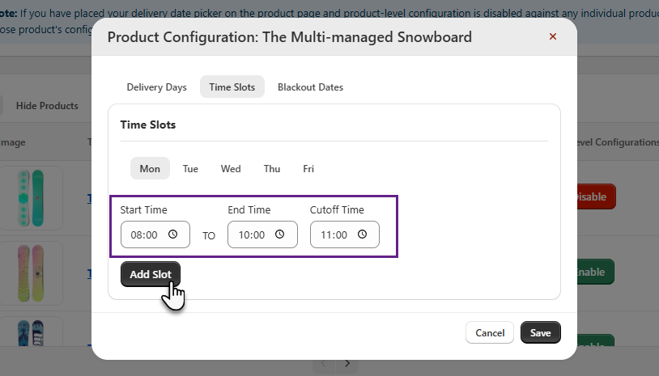
Task: Go to next page with right chevron
Action: 347,363
